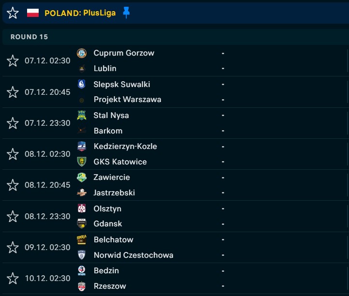349x296 pixels.
Task: Click the Belchatow Skra logo
Action: pos(82,239)
